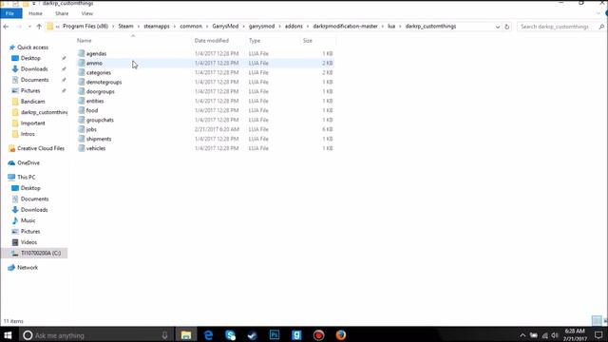Select the vehicles file icon

point(81,148)
